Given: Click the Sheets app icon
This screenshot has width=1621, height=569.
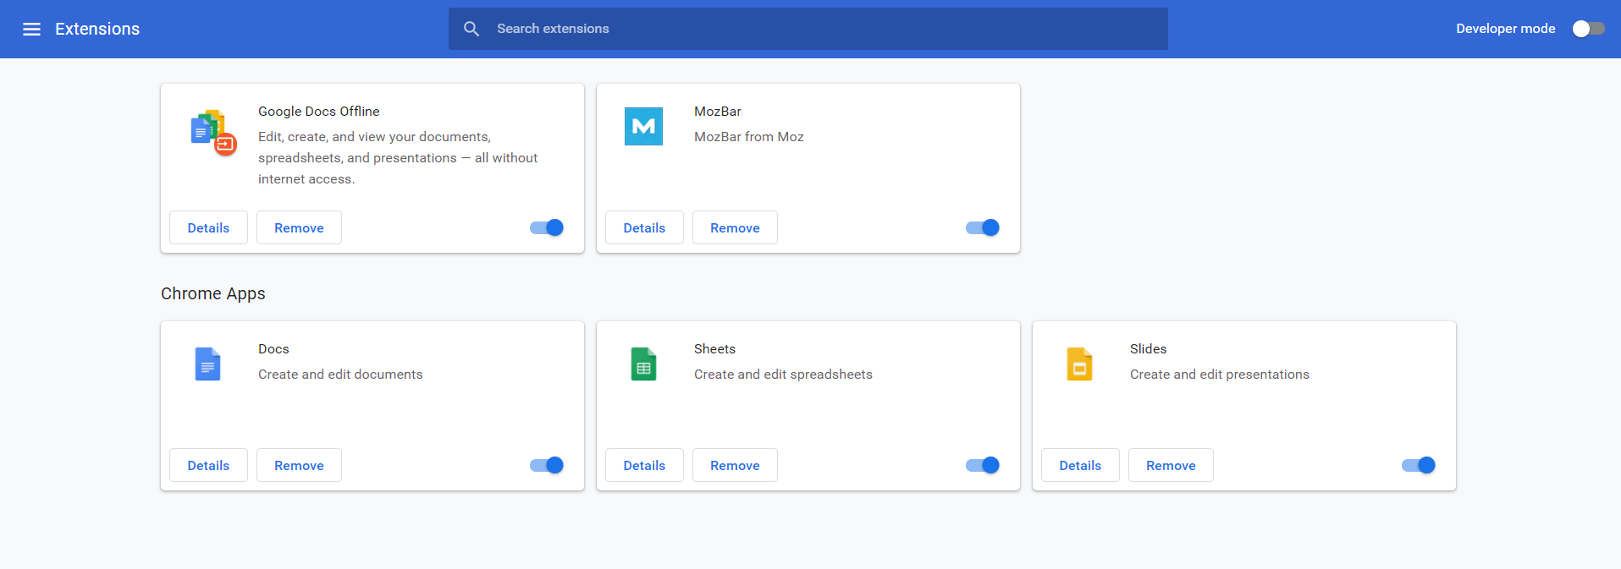Looking at the screenshot, I should (x=643, y=364).
